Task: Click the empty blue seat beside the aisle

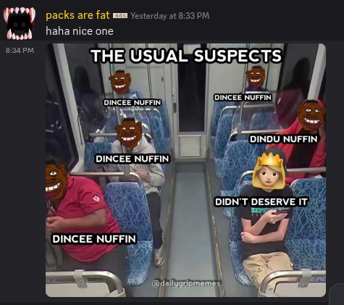Action: point(127,217)
